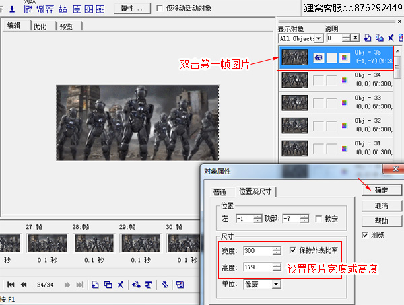The image size is (404, 305).
Task: Click the color palette icon of Obj - 34
Action: point(345,80)
